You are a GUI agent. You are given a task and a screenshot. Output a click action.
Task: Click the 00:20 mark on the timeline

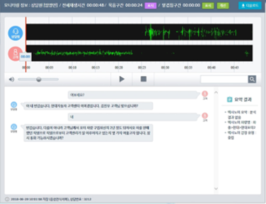(118, 67)
